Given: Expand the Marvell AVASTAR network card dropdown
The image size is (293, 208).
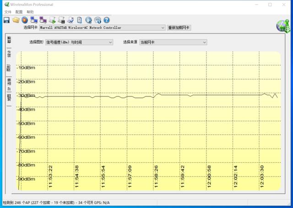Looking at the screenshot, I should point(163,28).
